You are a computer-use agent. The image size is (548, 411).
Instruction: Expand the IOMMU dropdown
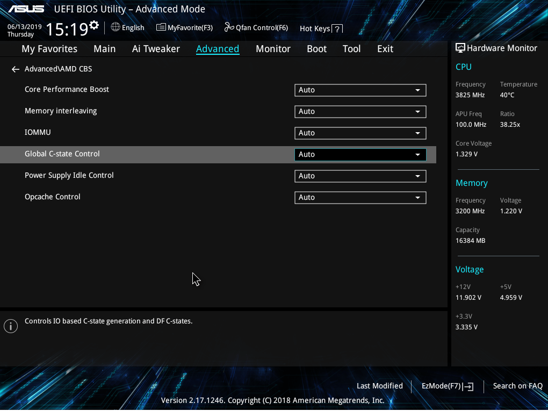point(360,133)
